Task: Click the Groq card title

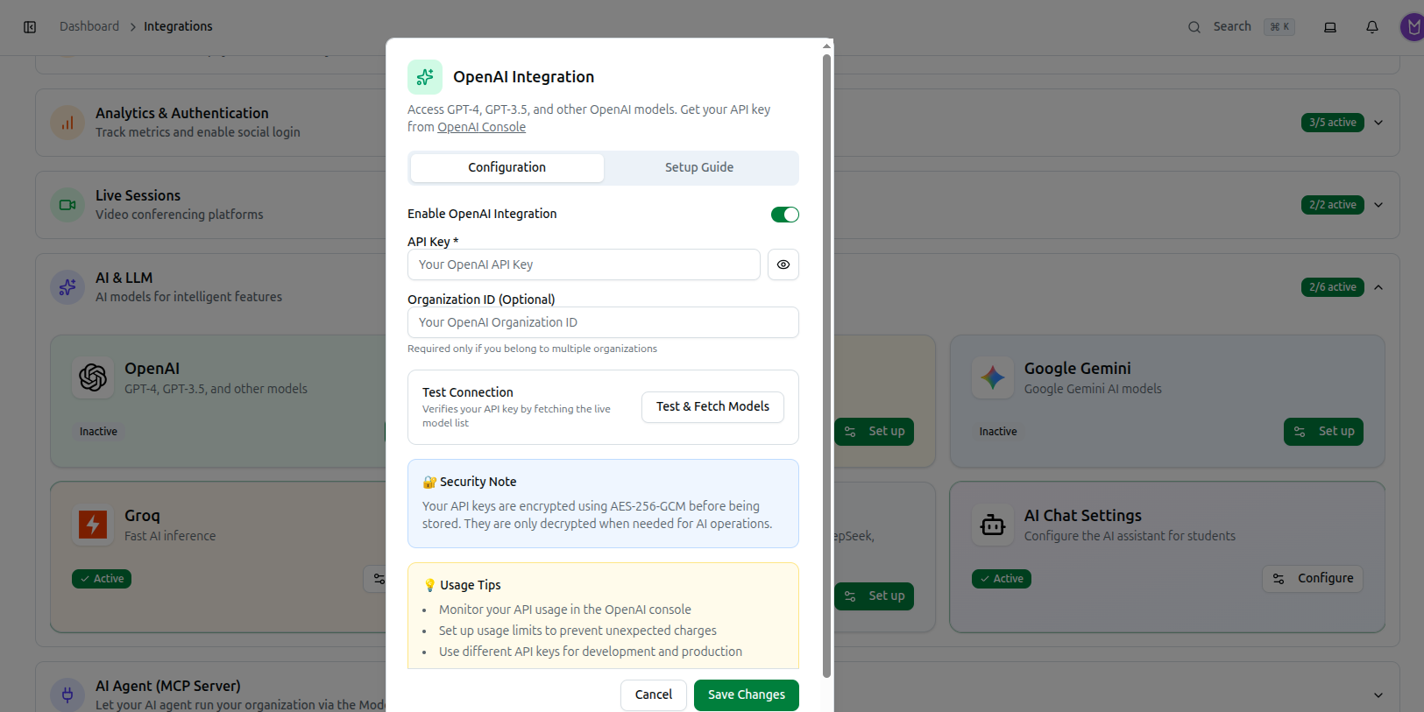Action: coord(142,516)
